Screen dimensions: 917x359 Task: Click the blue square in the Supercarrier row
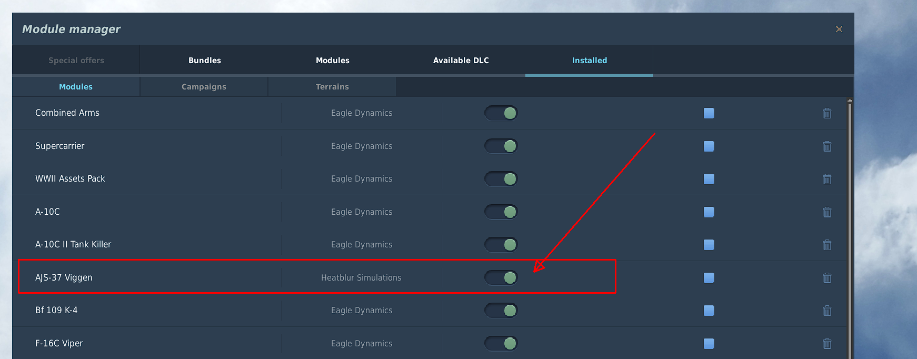click(x=709, y=146)
